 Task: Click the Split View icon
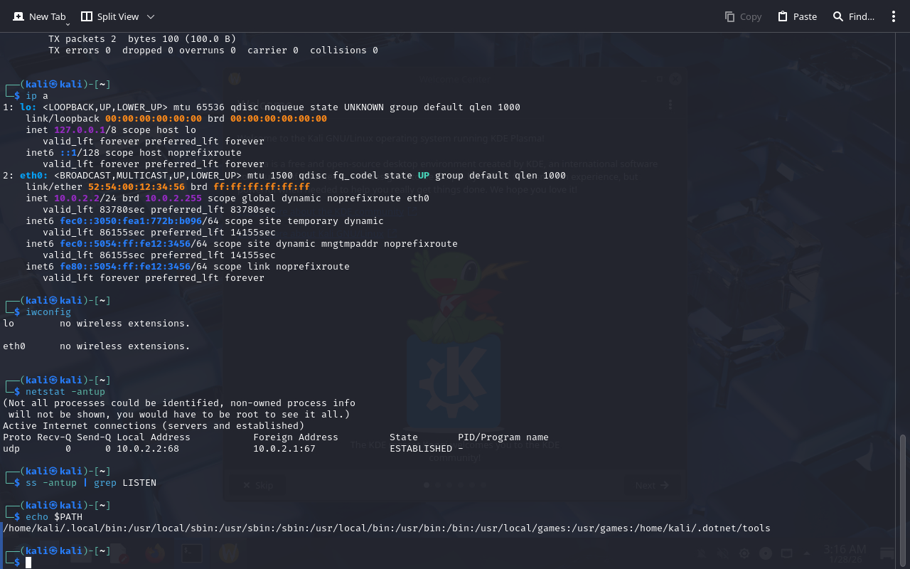87,16
